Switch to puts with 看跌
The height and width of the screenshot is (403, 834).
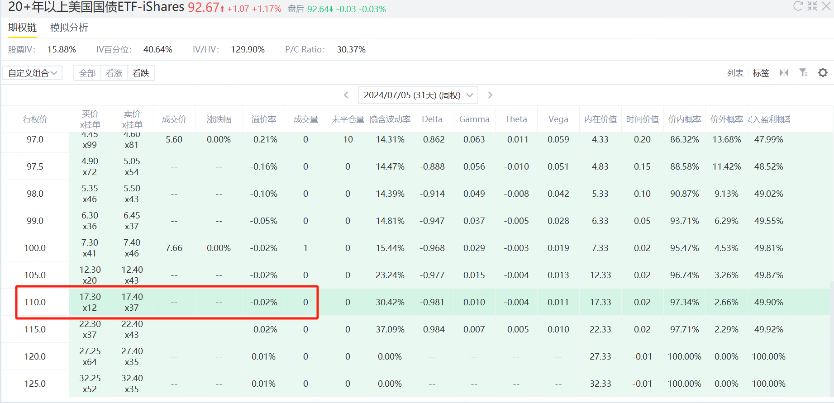(141, 73)
